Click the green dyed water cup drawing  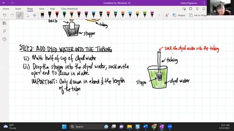(157, 77)
